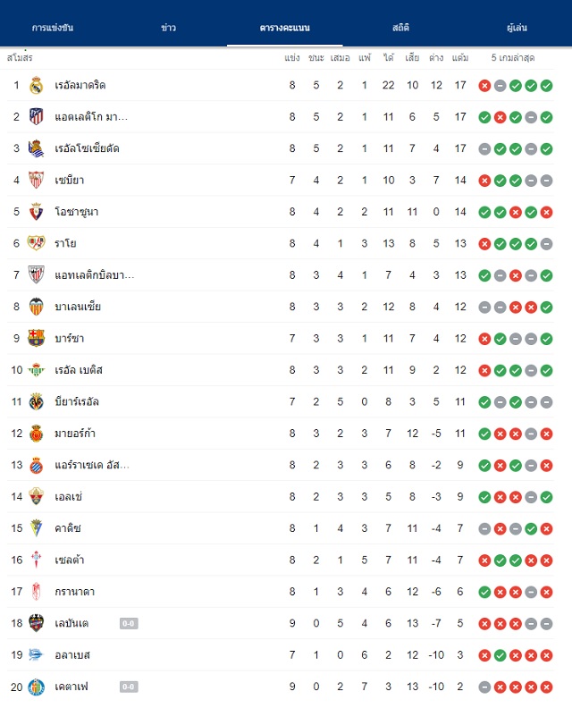Viewport: 572px width, 708px height.
Task: Open the การแข่งขัน tab
Action: pyautogui.click(x=53, y=28)
